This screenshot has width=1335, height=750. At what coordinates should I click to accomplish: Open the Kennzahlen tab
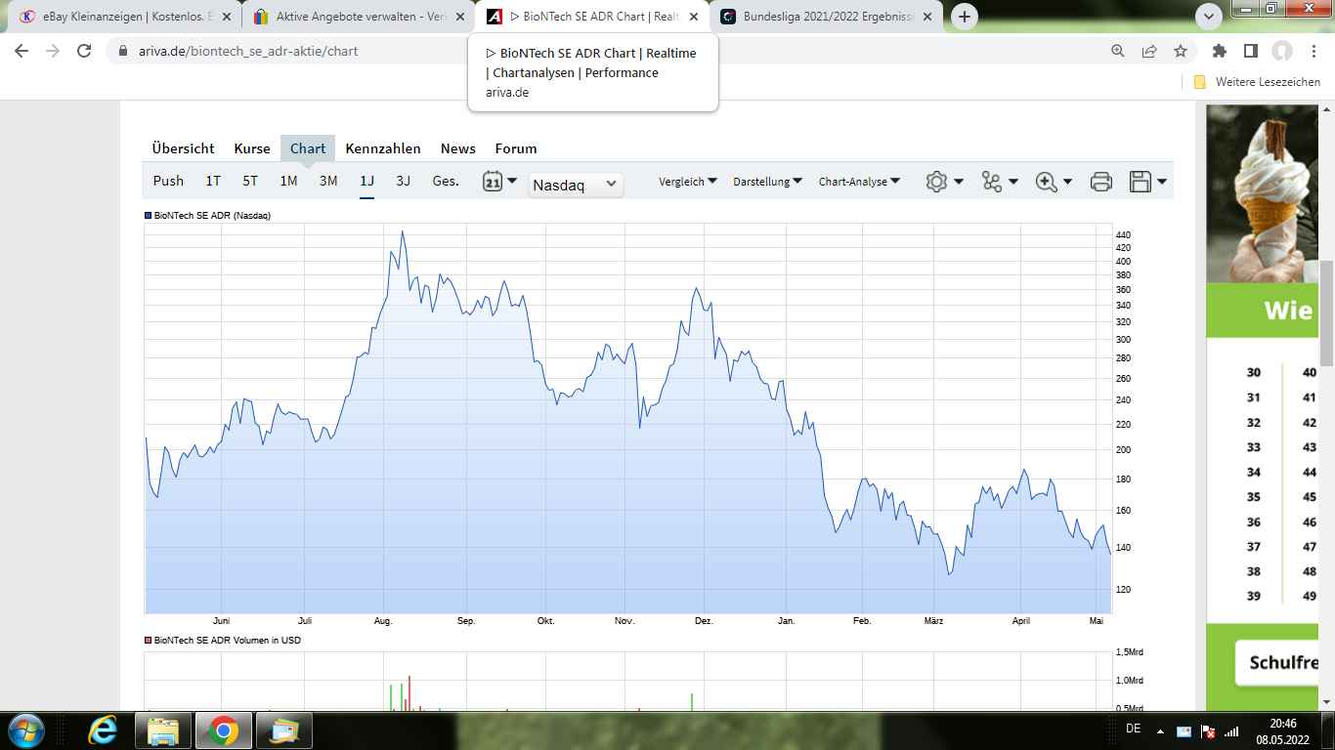click(x=383, y=148)
